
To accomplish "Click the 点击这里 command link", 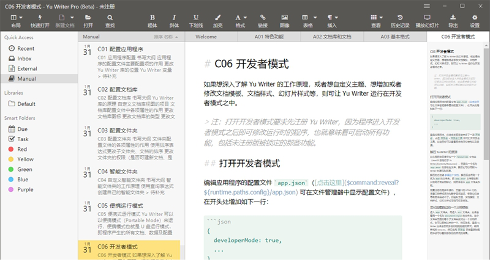I will (330, 183).
